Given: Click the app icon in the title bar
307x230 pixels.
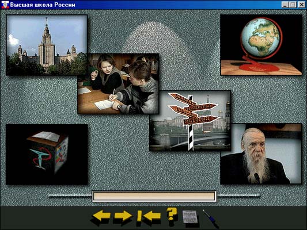Looking at the screenshot, I should (x=5, y=5).
